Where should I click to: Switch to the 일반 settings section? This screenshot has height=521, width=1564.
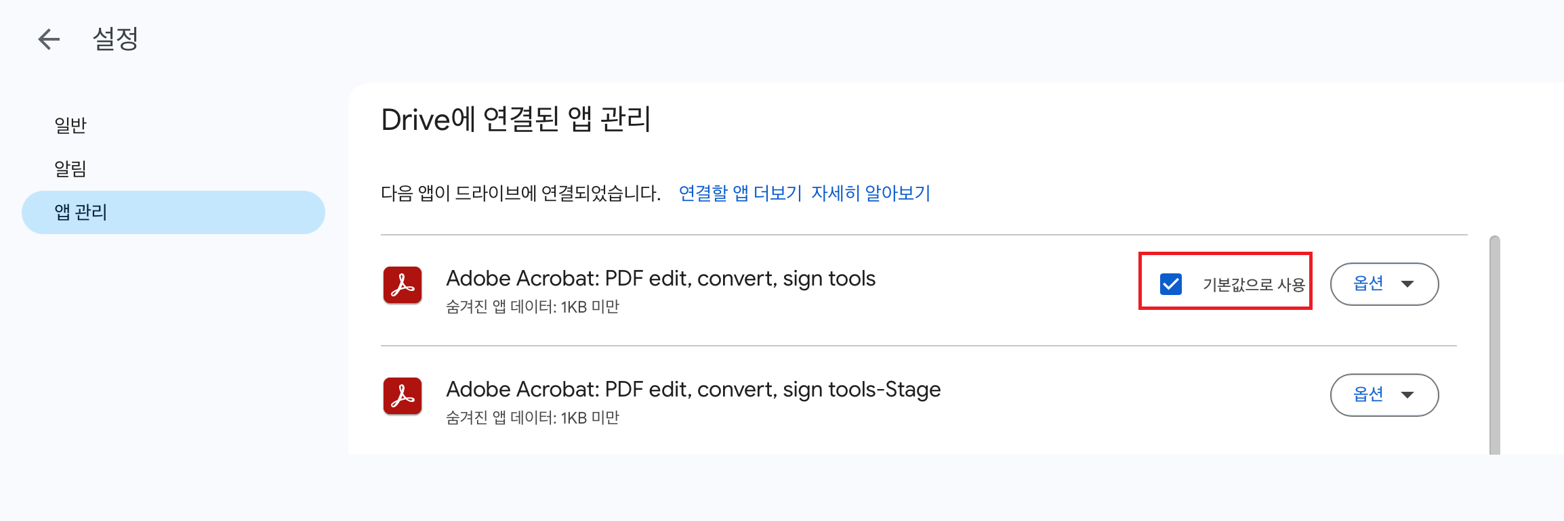[x=70, y=124]
